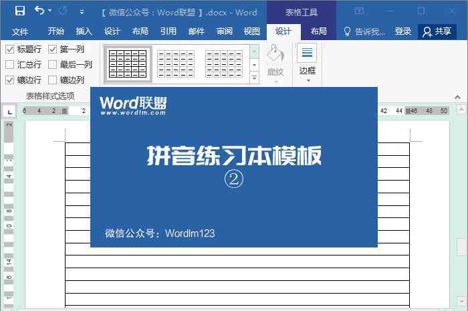Open the 底纹 shading dropdown arrow
The image size is (468, 311).
click(x=276, y=82)
